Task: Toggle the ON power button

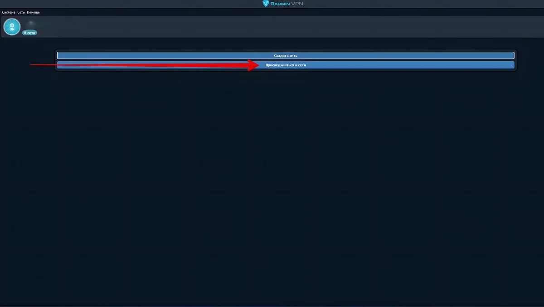Action: coord(12,27)
